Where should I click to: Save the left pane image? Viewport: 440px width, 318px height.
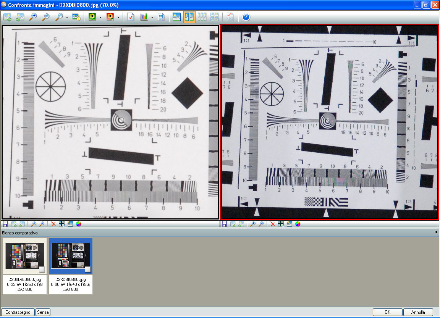(x=5, y=224)
